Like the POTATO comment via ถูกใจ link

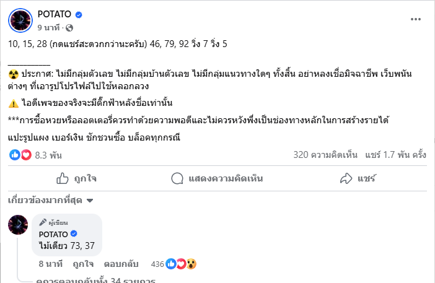[x=82, y=264]
